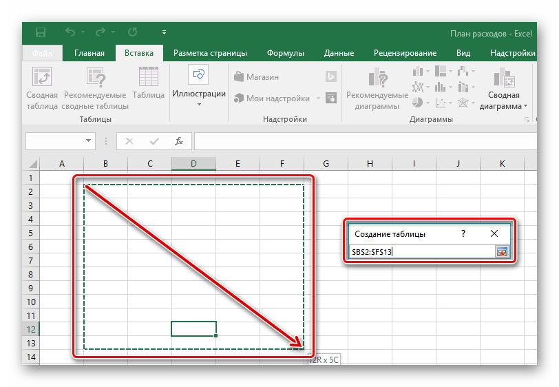Click the Save icon in quick access toolbar
This screenshot has width=559, height=387.
[x=40, y=32]
